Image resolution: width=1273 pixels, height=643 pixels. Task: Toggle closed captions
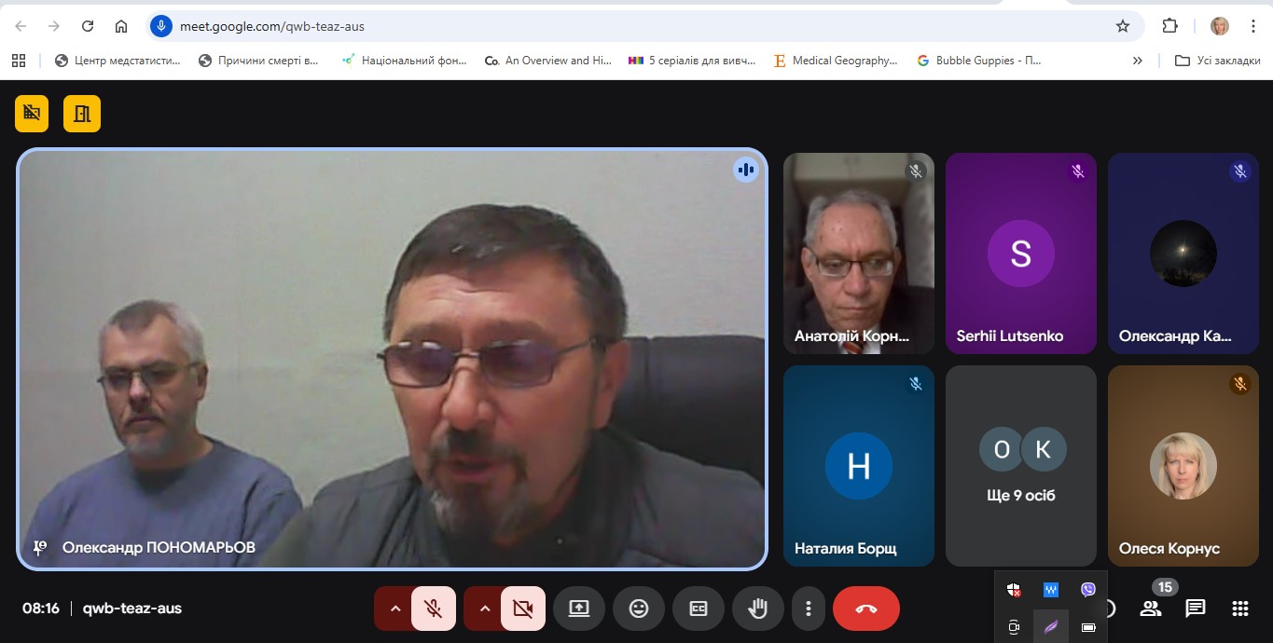(x=699, y=609)
